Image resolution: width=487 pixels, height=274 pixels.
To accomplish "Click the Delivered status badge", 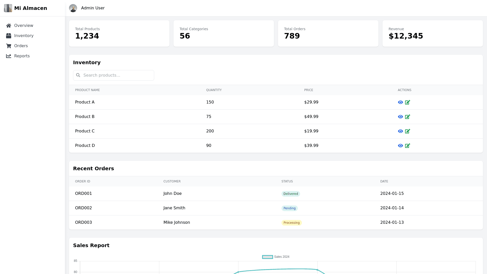I will pos(291,194).
